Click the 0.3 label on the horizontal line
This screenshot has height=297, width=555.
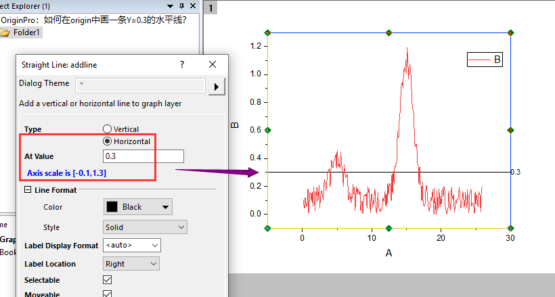(515, 173)
